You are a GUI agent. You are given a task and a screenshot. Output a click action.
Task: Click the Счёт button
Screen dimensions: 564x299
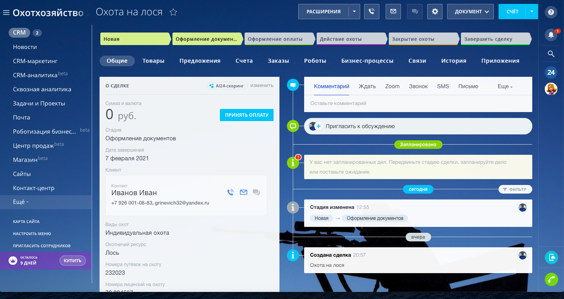coord(512,12)
